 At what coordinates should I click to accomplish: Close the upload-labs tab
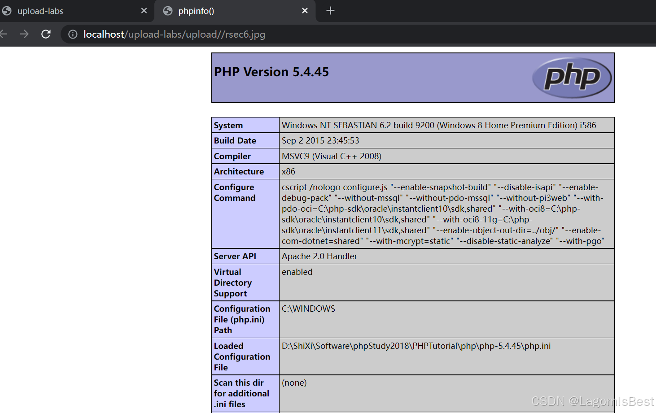(x=144, y=11)
